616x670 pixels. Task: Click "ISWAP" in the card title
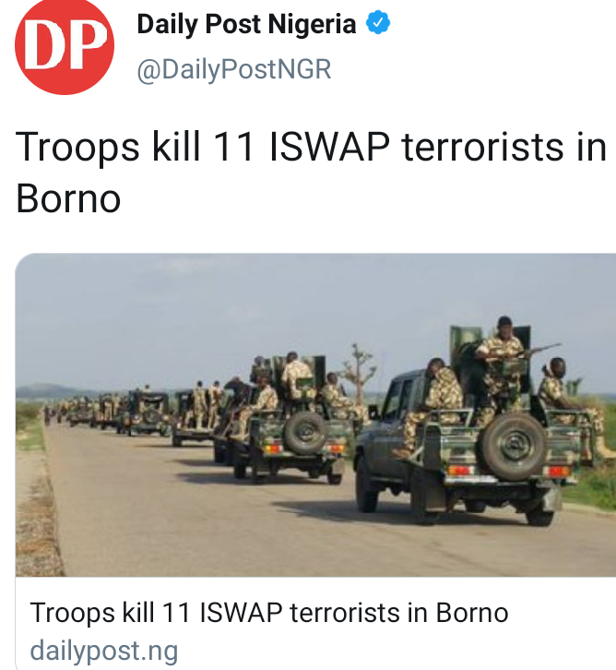(x=241, y=613)
